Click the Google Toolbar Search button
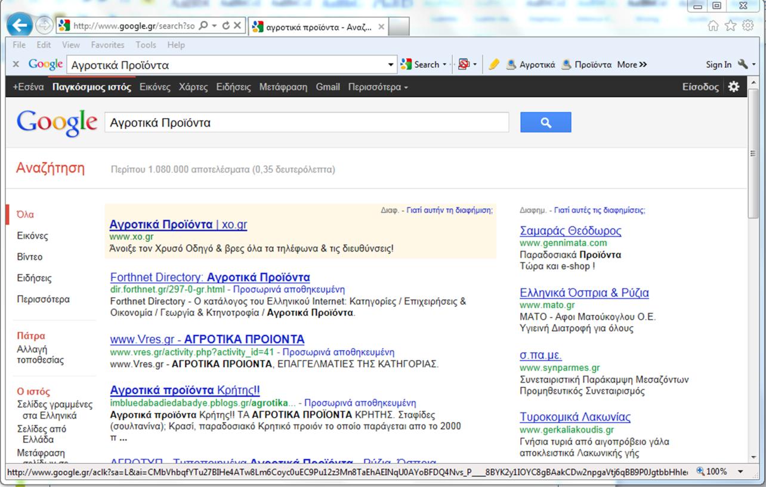Image resolution: width=766 pixels, height=487 pixels. (421, 64)
